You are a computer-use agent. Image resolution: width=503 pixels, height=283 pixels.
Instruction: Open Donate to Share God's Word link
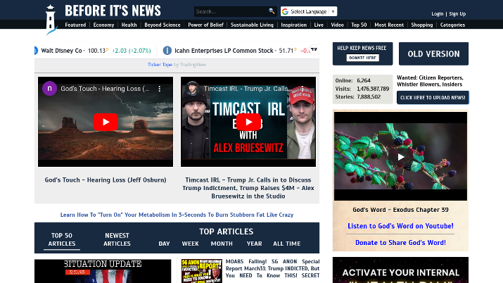click(x=401, y=243)
